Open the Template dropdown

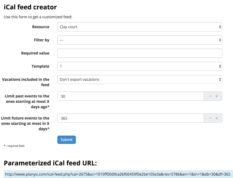pos(139,66)
